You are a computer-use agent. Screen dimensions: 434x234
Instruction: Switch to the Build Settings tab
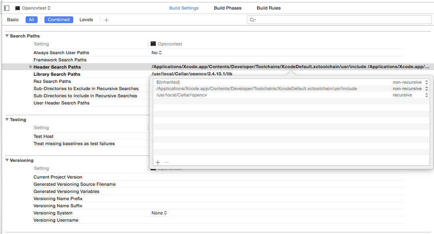pyautogui.click(x=184, y=8)
